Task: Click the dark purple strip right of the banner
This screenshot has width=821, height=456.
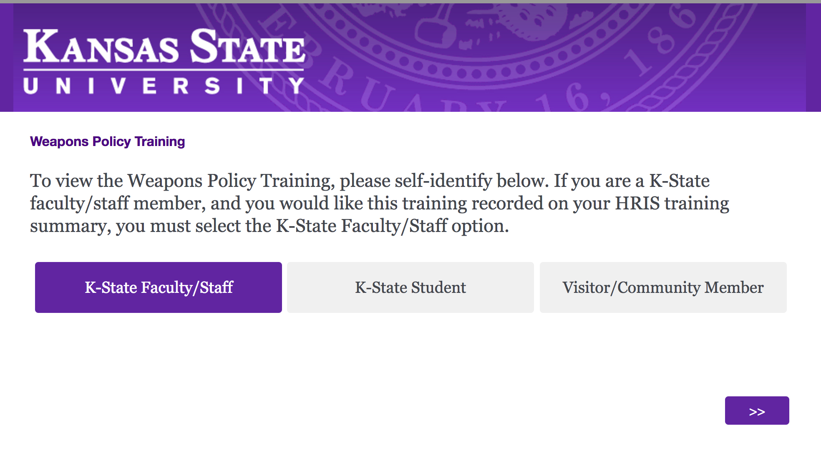Action: coord(813,58)
